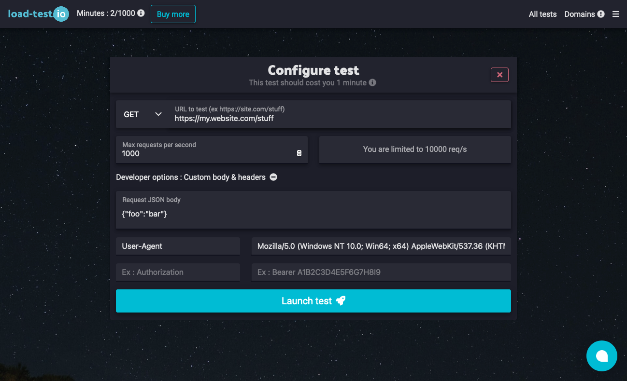This screenshot has height=381, width=627.
Task: Click the Domains info icon
Action: point(601,14)
